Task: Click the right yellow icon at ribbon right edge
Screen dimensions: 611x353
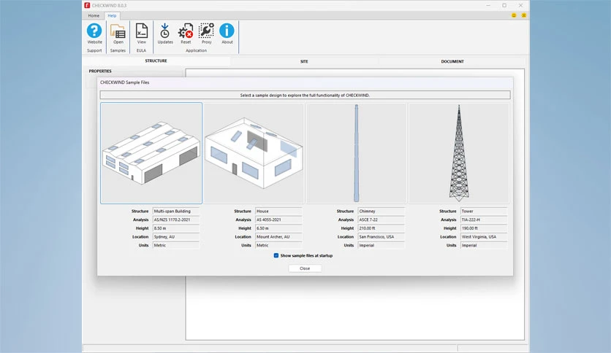Action: (524, 15)
